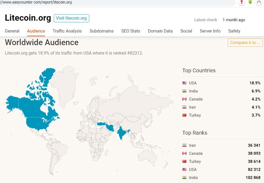Click the Turkey flag in Top Ranks

(x=184, y=162)
